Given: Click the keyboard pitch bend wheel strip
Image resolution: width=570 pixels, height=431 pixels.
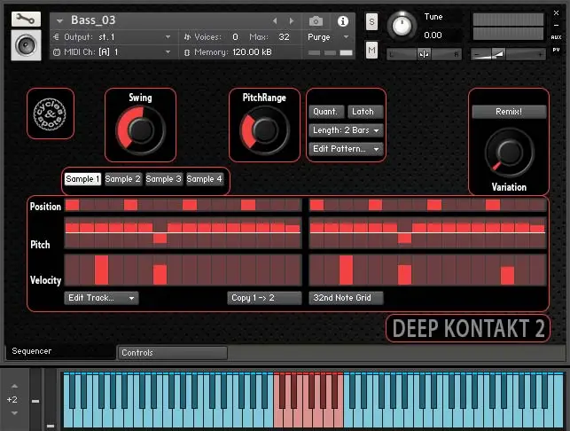Looking at the screenshot, I should [x=35, y=400].
